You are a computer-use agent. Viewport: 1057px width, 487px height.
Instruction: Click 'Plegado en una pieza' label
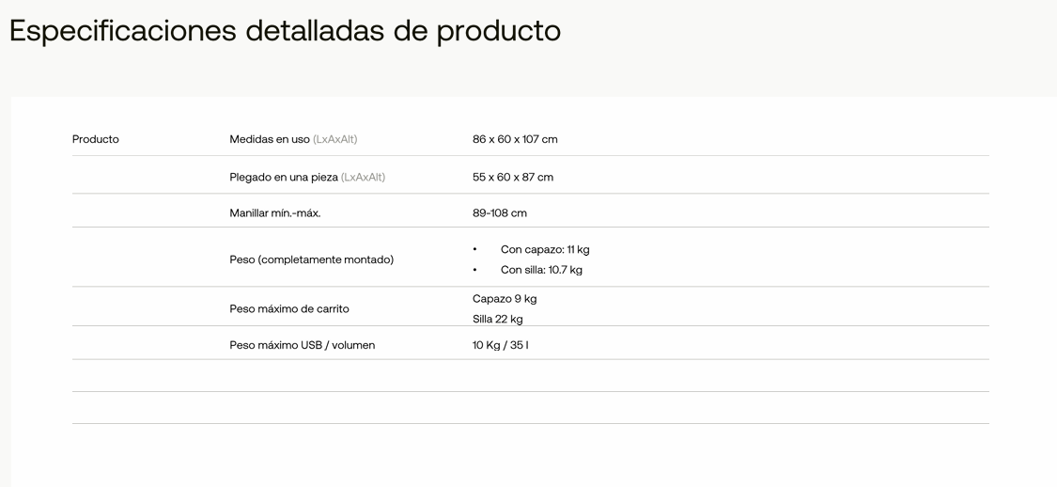click(284, 178)
